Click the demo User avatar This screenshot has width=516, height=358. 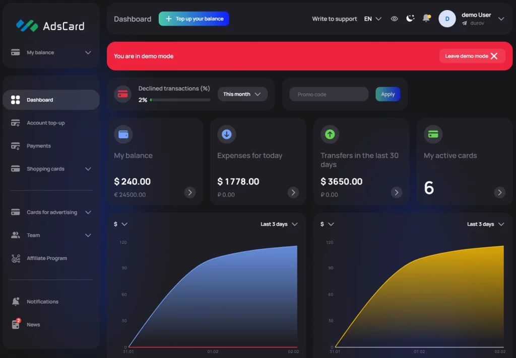447,19
